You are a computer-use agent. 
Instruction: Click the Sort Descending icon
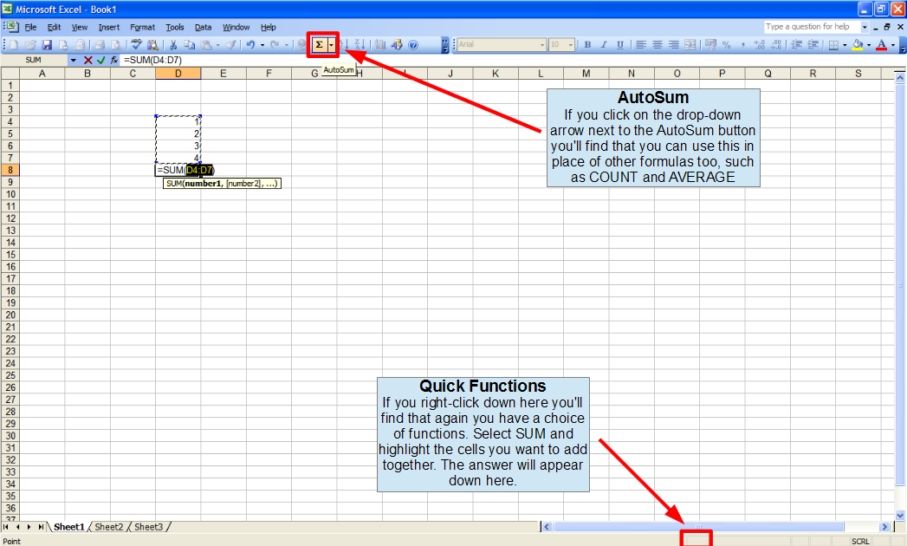pos(360,44)
